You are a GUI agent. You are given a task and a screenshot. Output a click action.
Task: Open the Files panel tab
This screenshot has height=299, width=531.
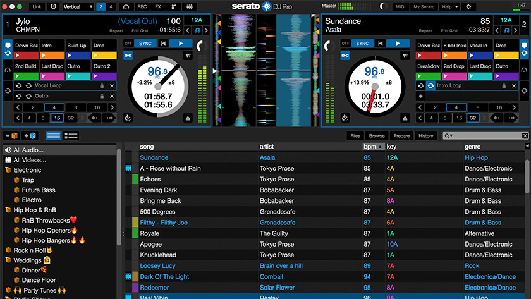pos(355,136)
